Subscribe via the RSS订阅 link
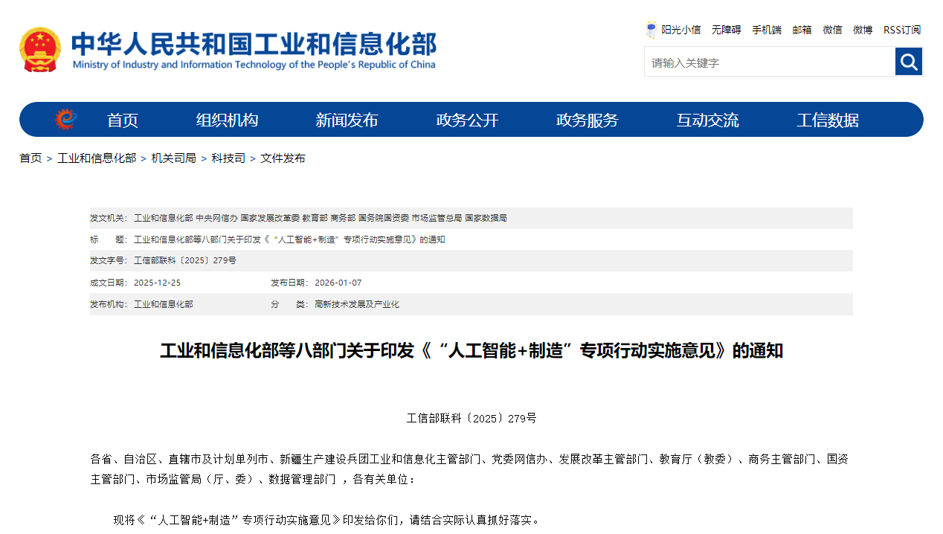Viewport: 943px width, 534px height. click(902, 30)
